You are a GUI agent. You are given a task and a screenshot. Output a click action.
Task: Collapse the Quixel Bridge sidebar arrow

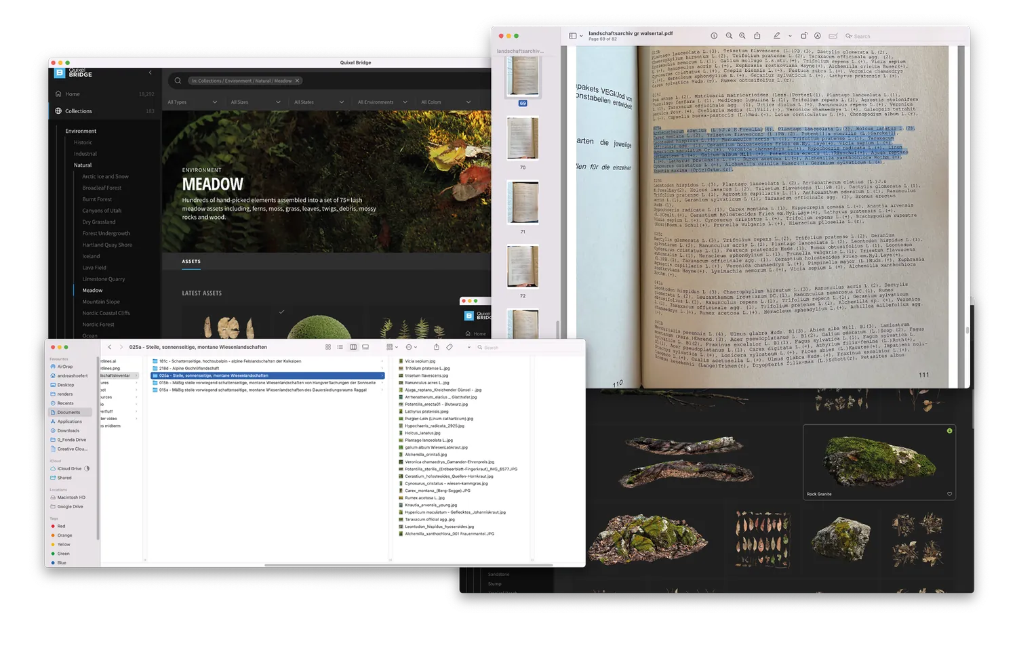[151, 73]
